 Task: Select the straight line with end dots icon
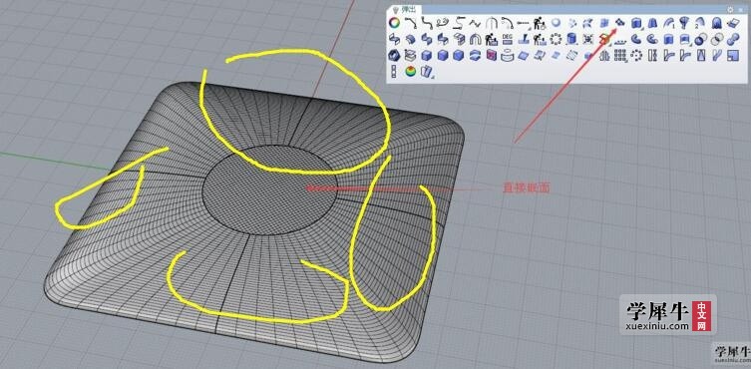pos(523,22)
